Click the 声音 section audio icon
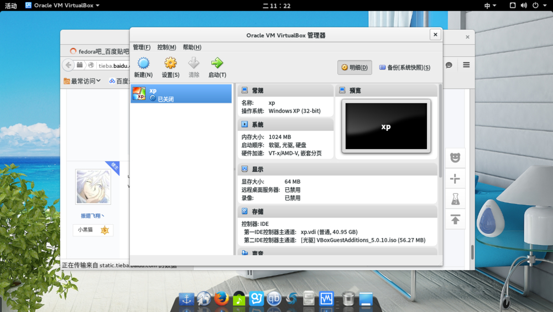Screen dimensions: 553x312 pos(244,252)
